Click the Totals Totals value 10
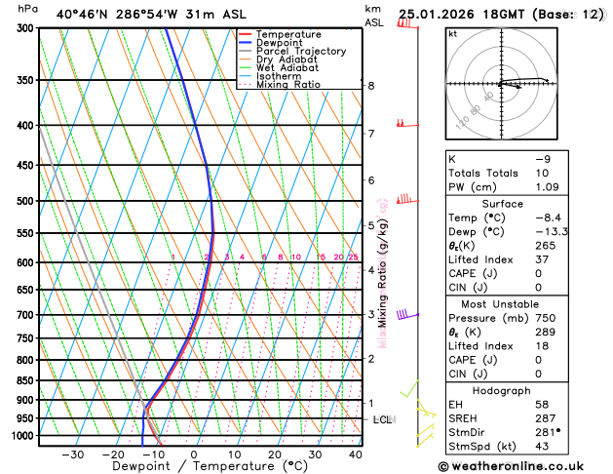613x474 pixels. click(542, 173)
